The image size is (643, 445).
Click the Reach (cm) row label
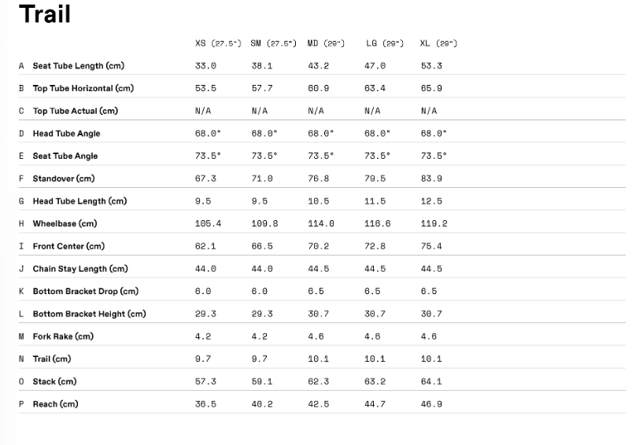(x=55, y=404)
